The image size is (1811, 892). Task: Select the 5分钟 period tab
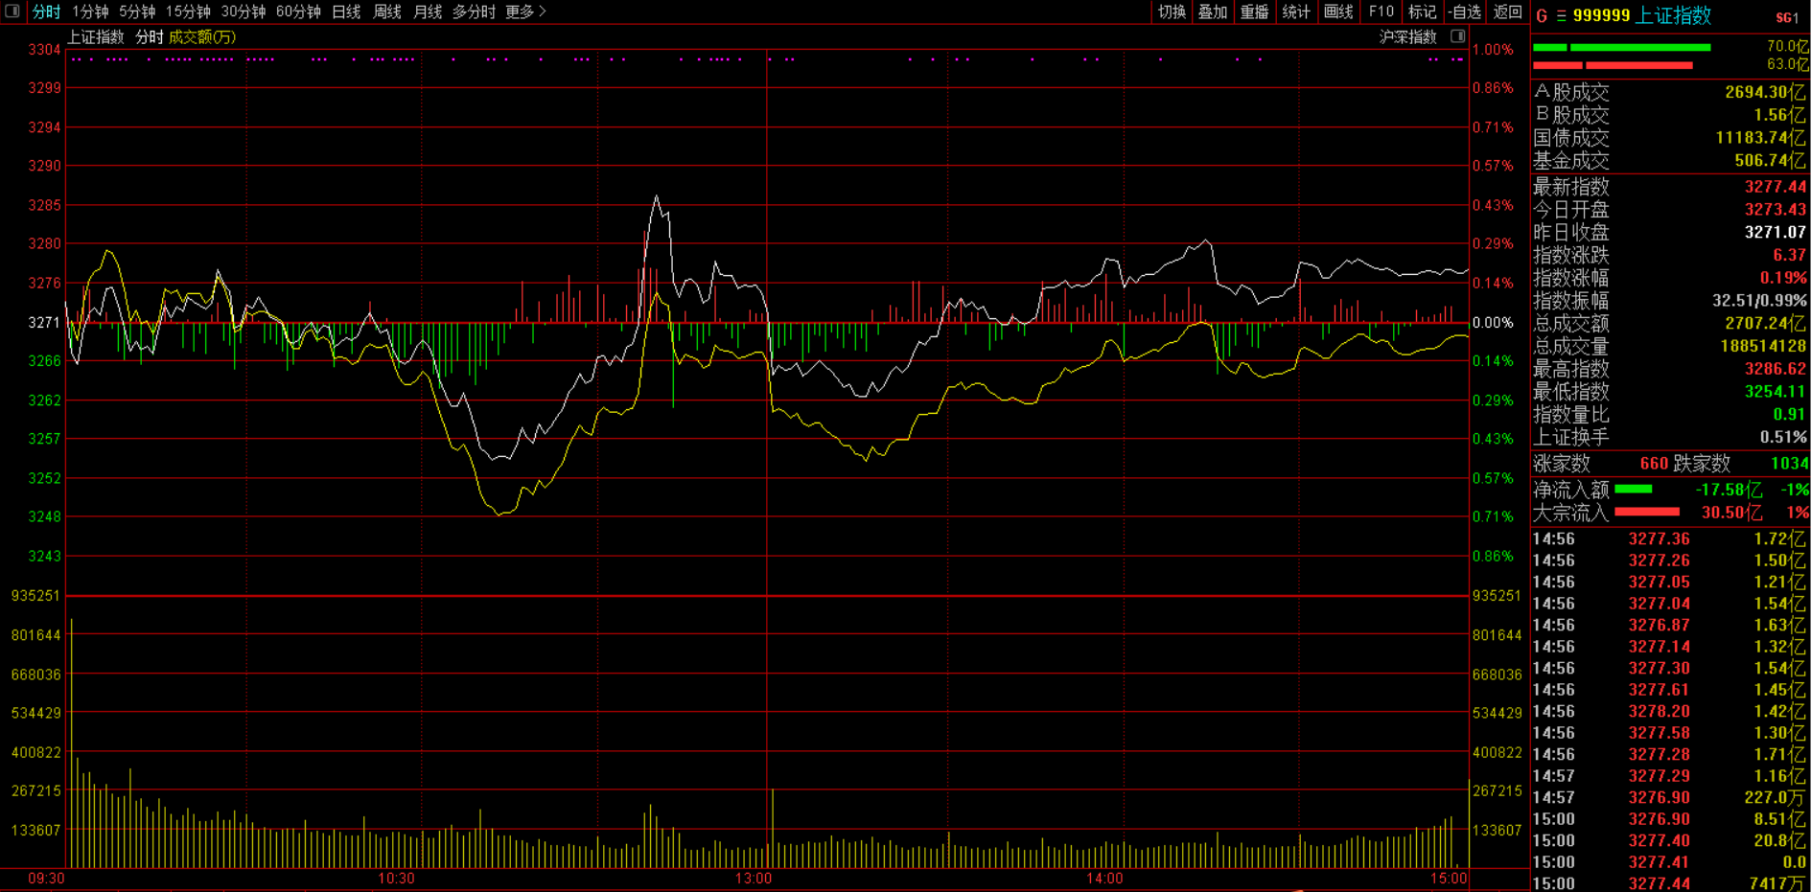[137, 11]
